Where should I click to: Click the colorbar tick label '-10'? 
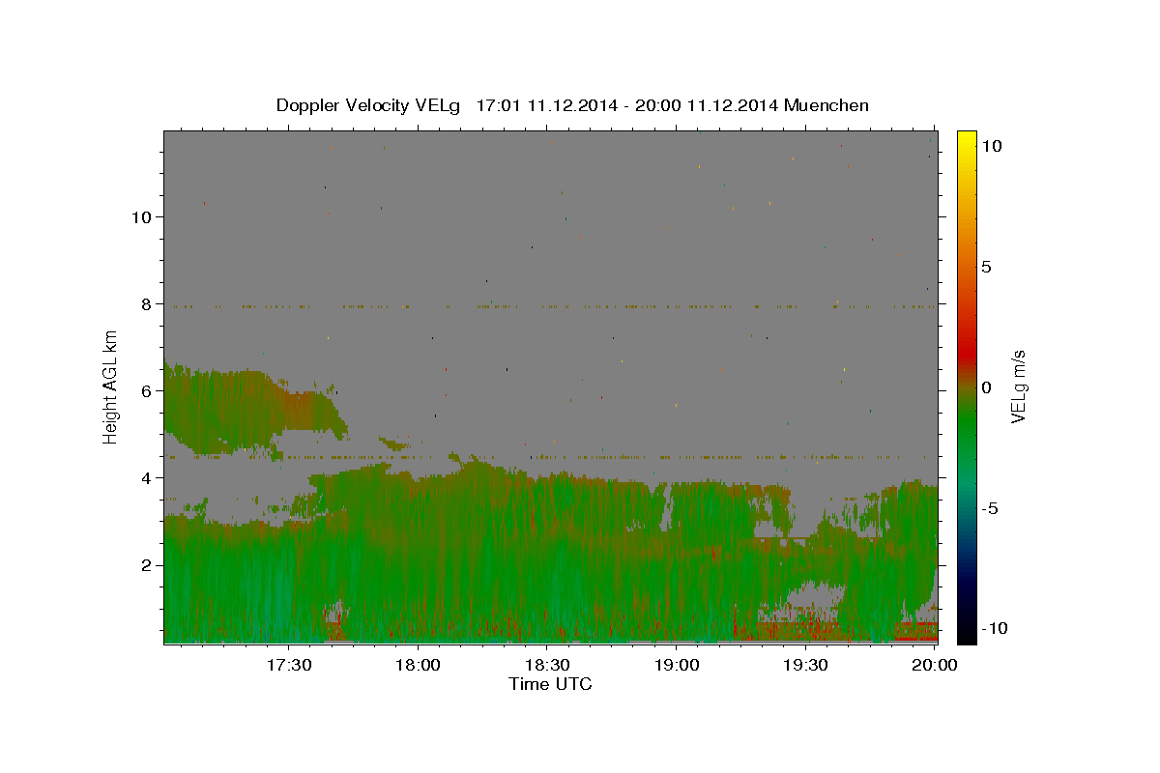[x=995, y=629]
